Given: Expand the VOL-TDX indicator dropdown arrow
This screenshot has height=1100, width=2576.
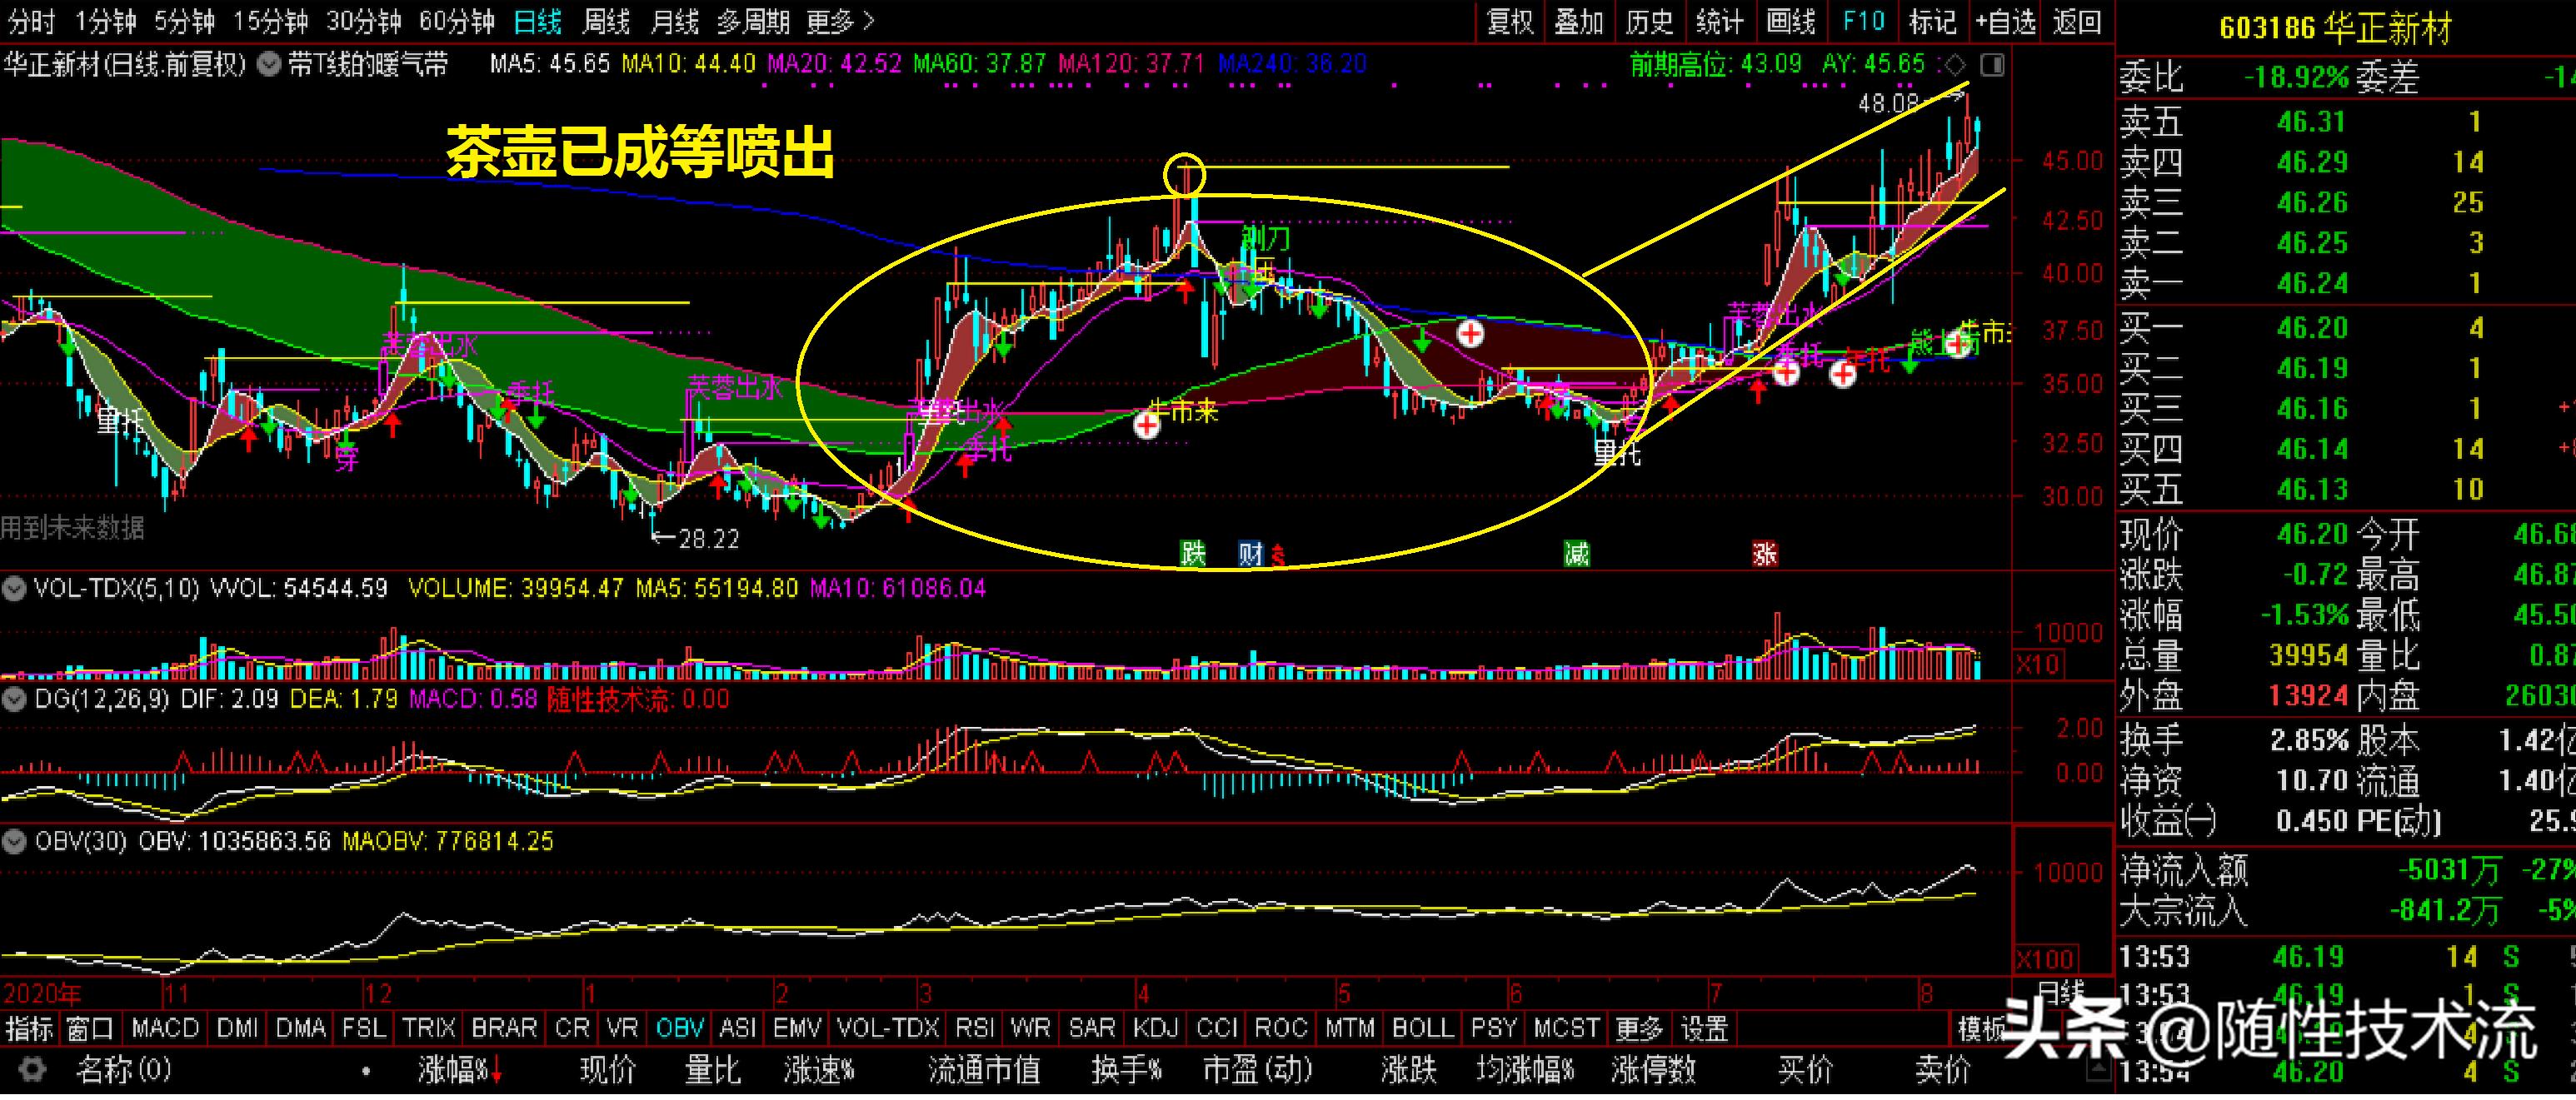Looking at the screenshot, I should 14,589.
